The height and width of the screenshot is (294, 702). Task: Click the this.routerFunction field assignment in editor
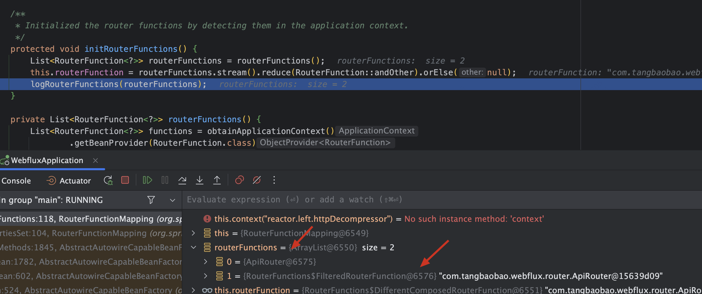click(77, 73)
